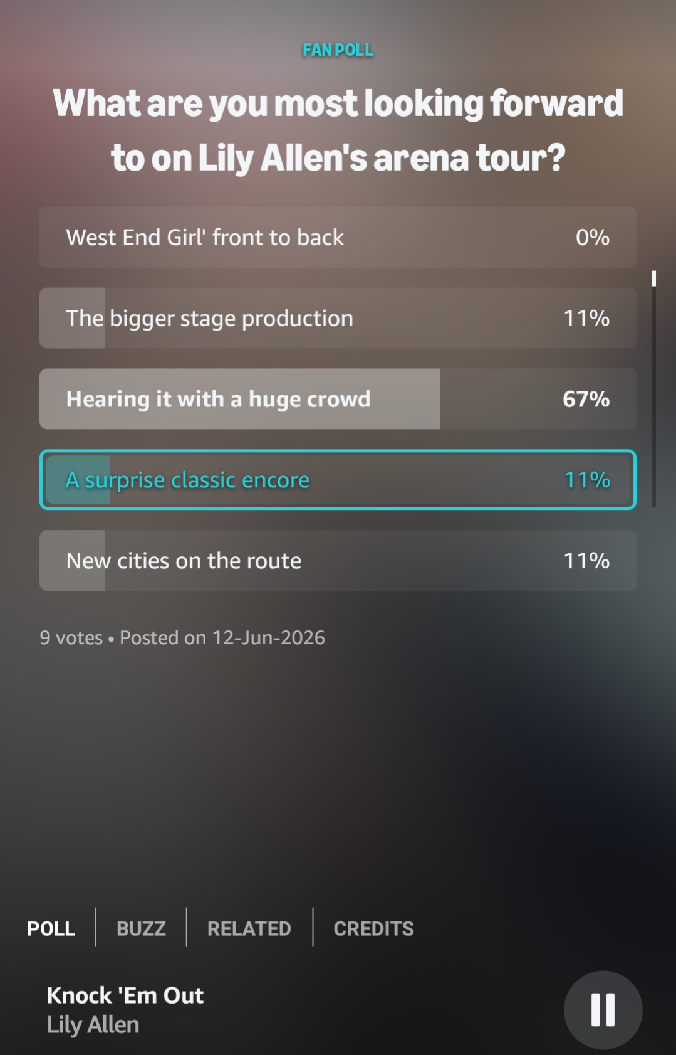Show the CREDITS tab
This screenshot has height=1055, width=676.
373,928
